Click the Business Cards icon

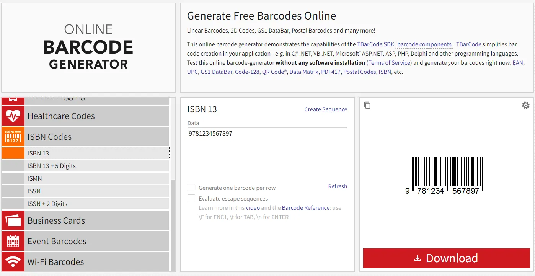13,220
